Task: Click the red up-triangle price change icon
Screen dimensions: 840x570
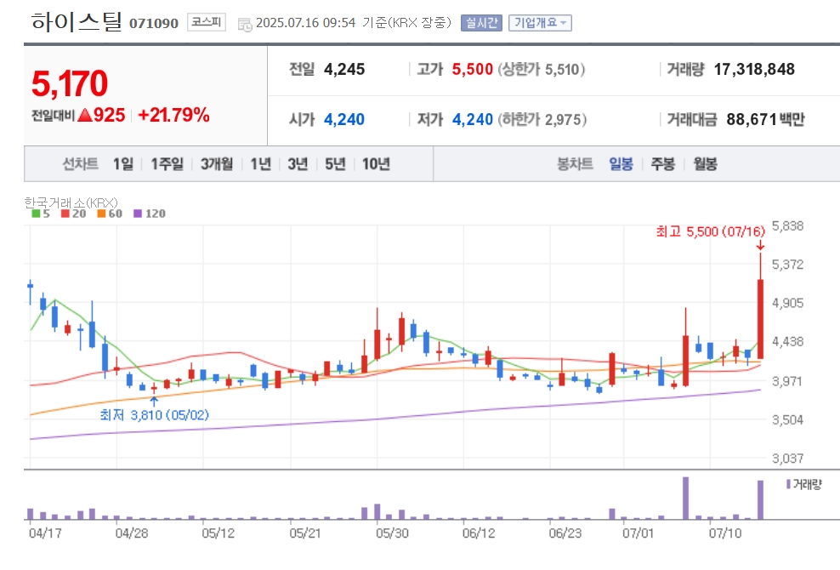Action: click(x=85, y=115)
